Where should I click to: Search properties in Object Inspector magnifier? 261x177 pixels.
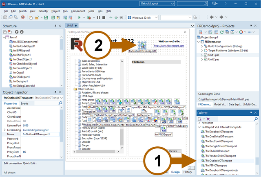60,103
